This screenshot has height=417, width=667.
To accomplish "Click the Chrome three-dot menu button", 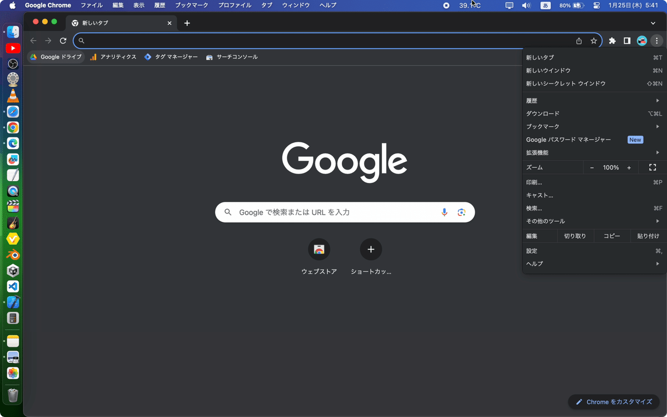I will [656, 41].
